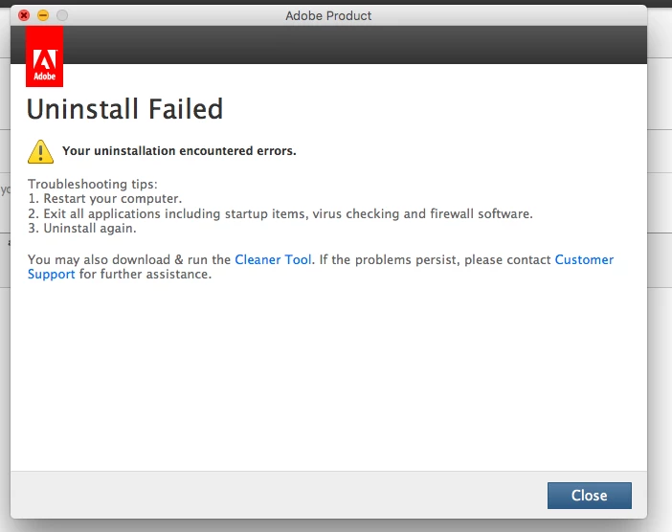Minimize the window with the yellow button
Screen dimensions: 672x532
click(43, 16)
